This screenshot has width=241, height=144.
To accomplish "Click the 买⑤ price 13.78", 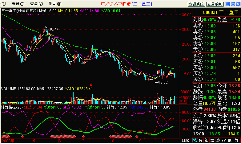I will (x=210, y=79).
